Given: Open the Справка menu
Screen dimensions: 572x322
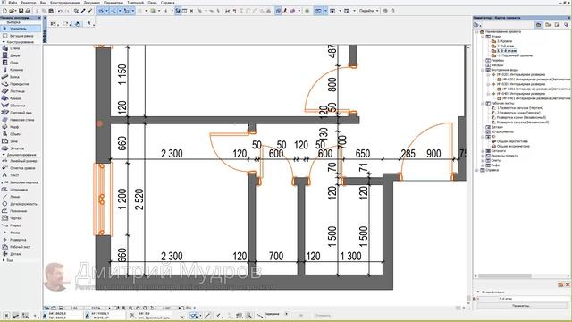Looking at the screenshot, I should coord(167,3).
